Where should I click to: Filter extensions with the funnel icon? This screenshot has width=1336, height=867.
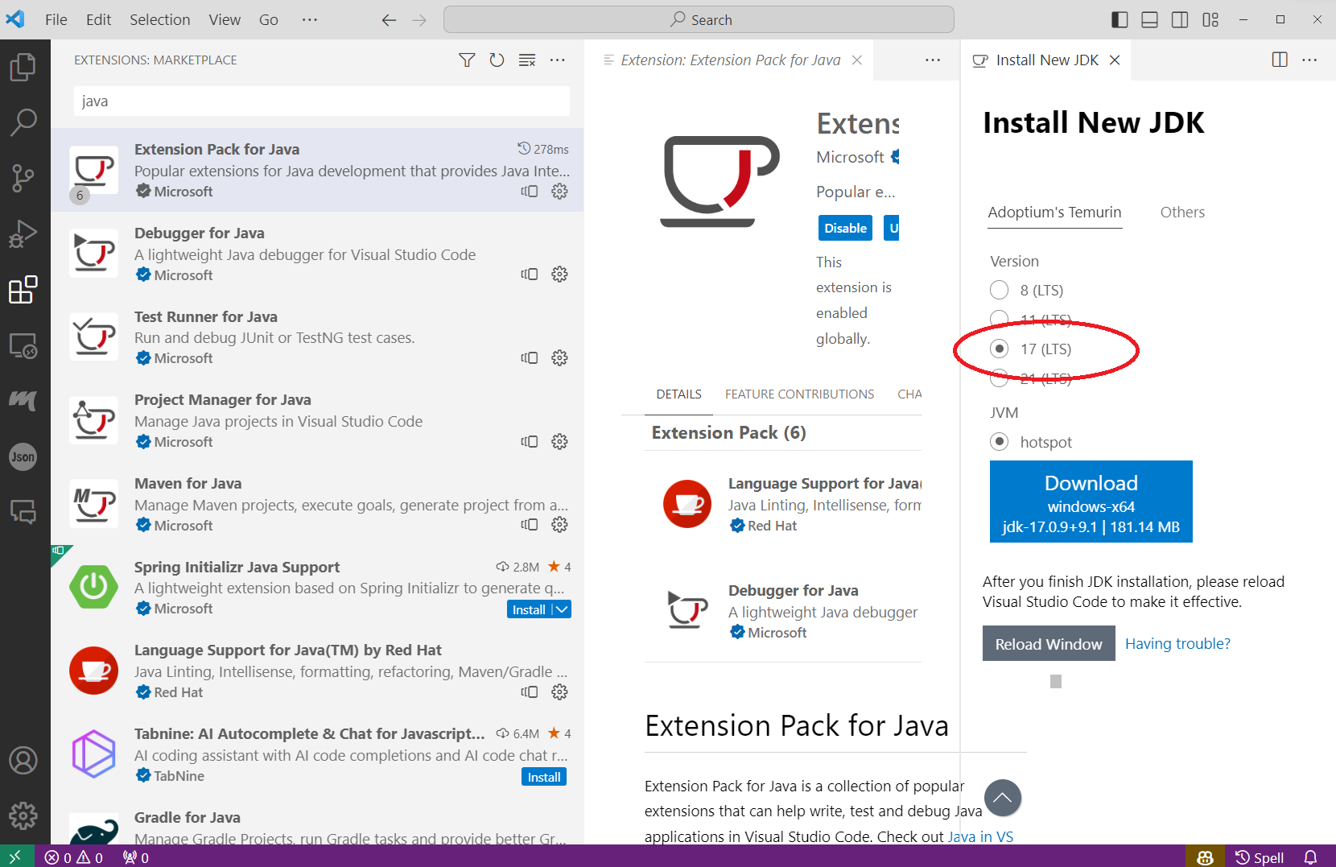467,60
